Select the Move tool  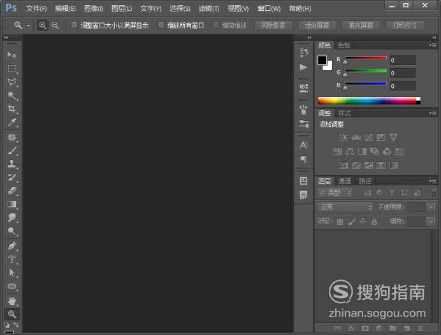pos(11,55)
